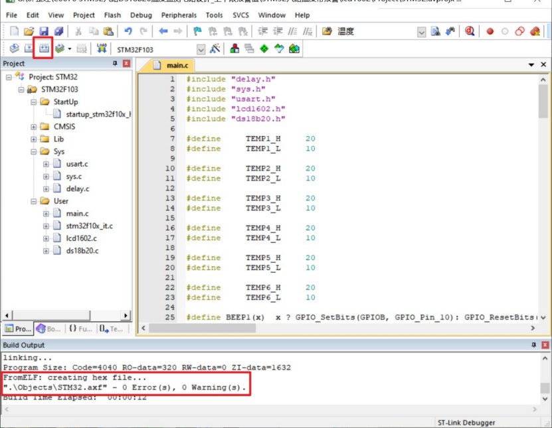Click Select Software Packs icon

coord(279,48)
